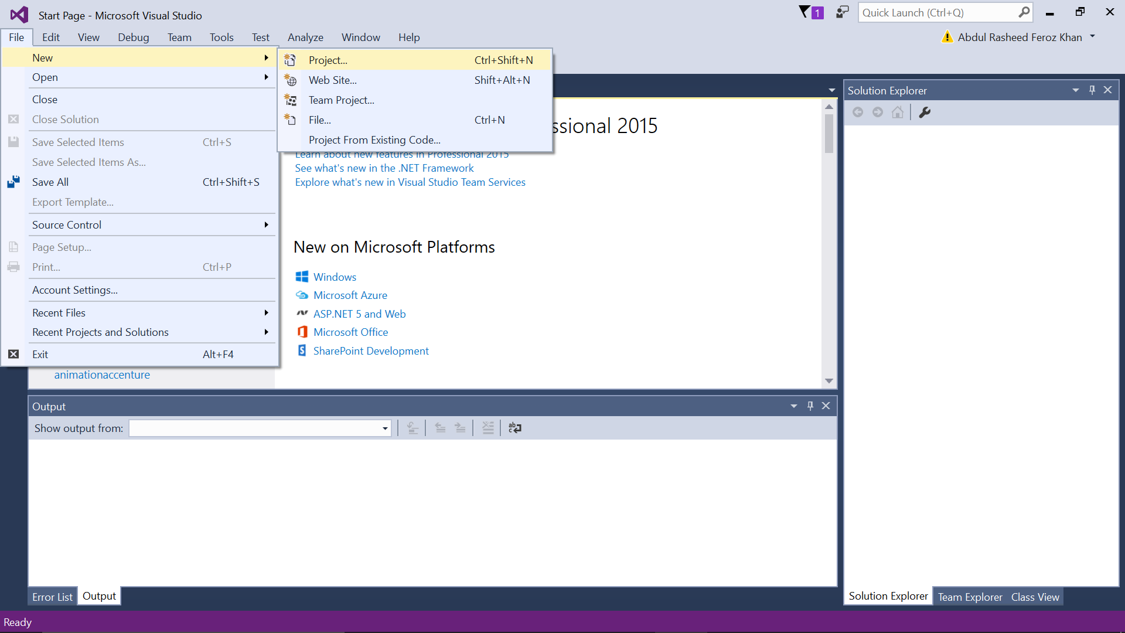Open the SharePoint Development link
This screenshot has height=633, width=1125.
pos(371,350)
